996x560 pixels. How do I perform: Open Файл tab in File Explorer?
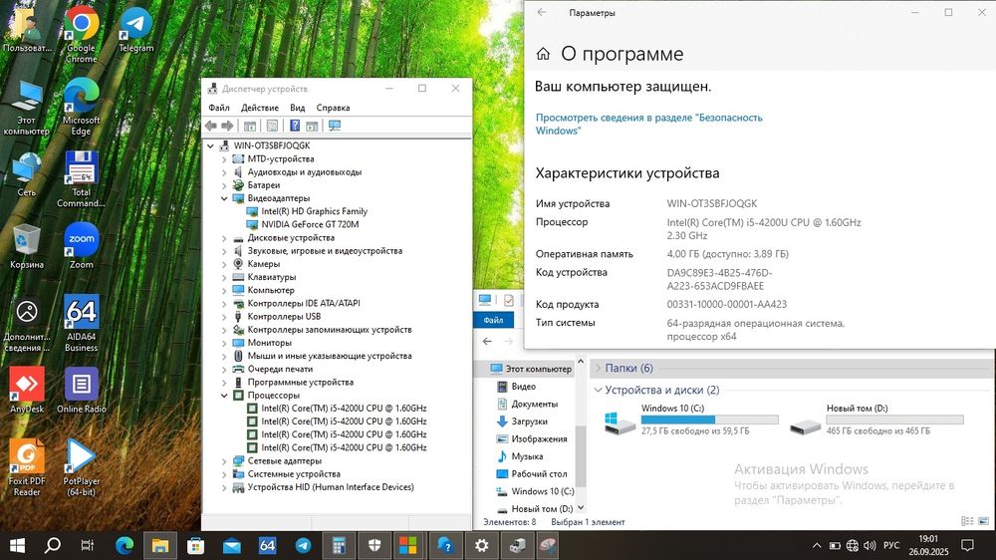pos(494,320)
